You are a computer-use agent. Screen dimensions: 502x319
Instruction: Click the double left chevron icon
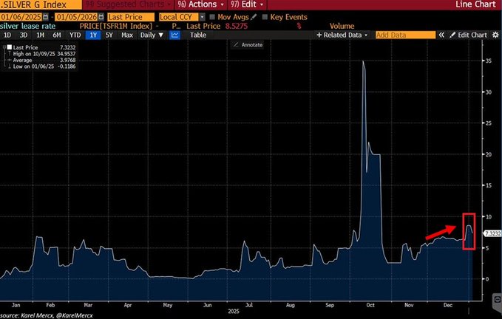click(x=442, y=35)
